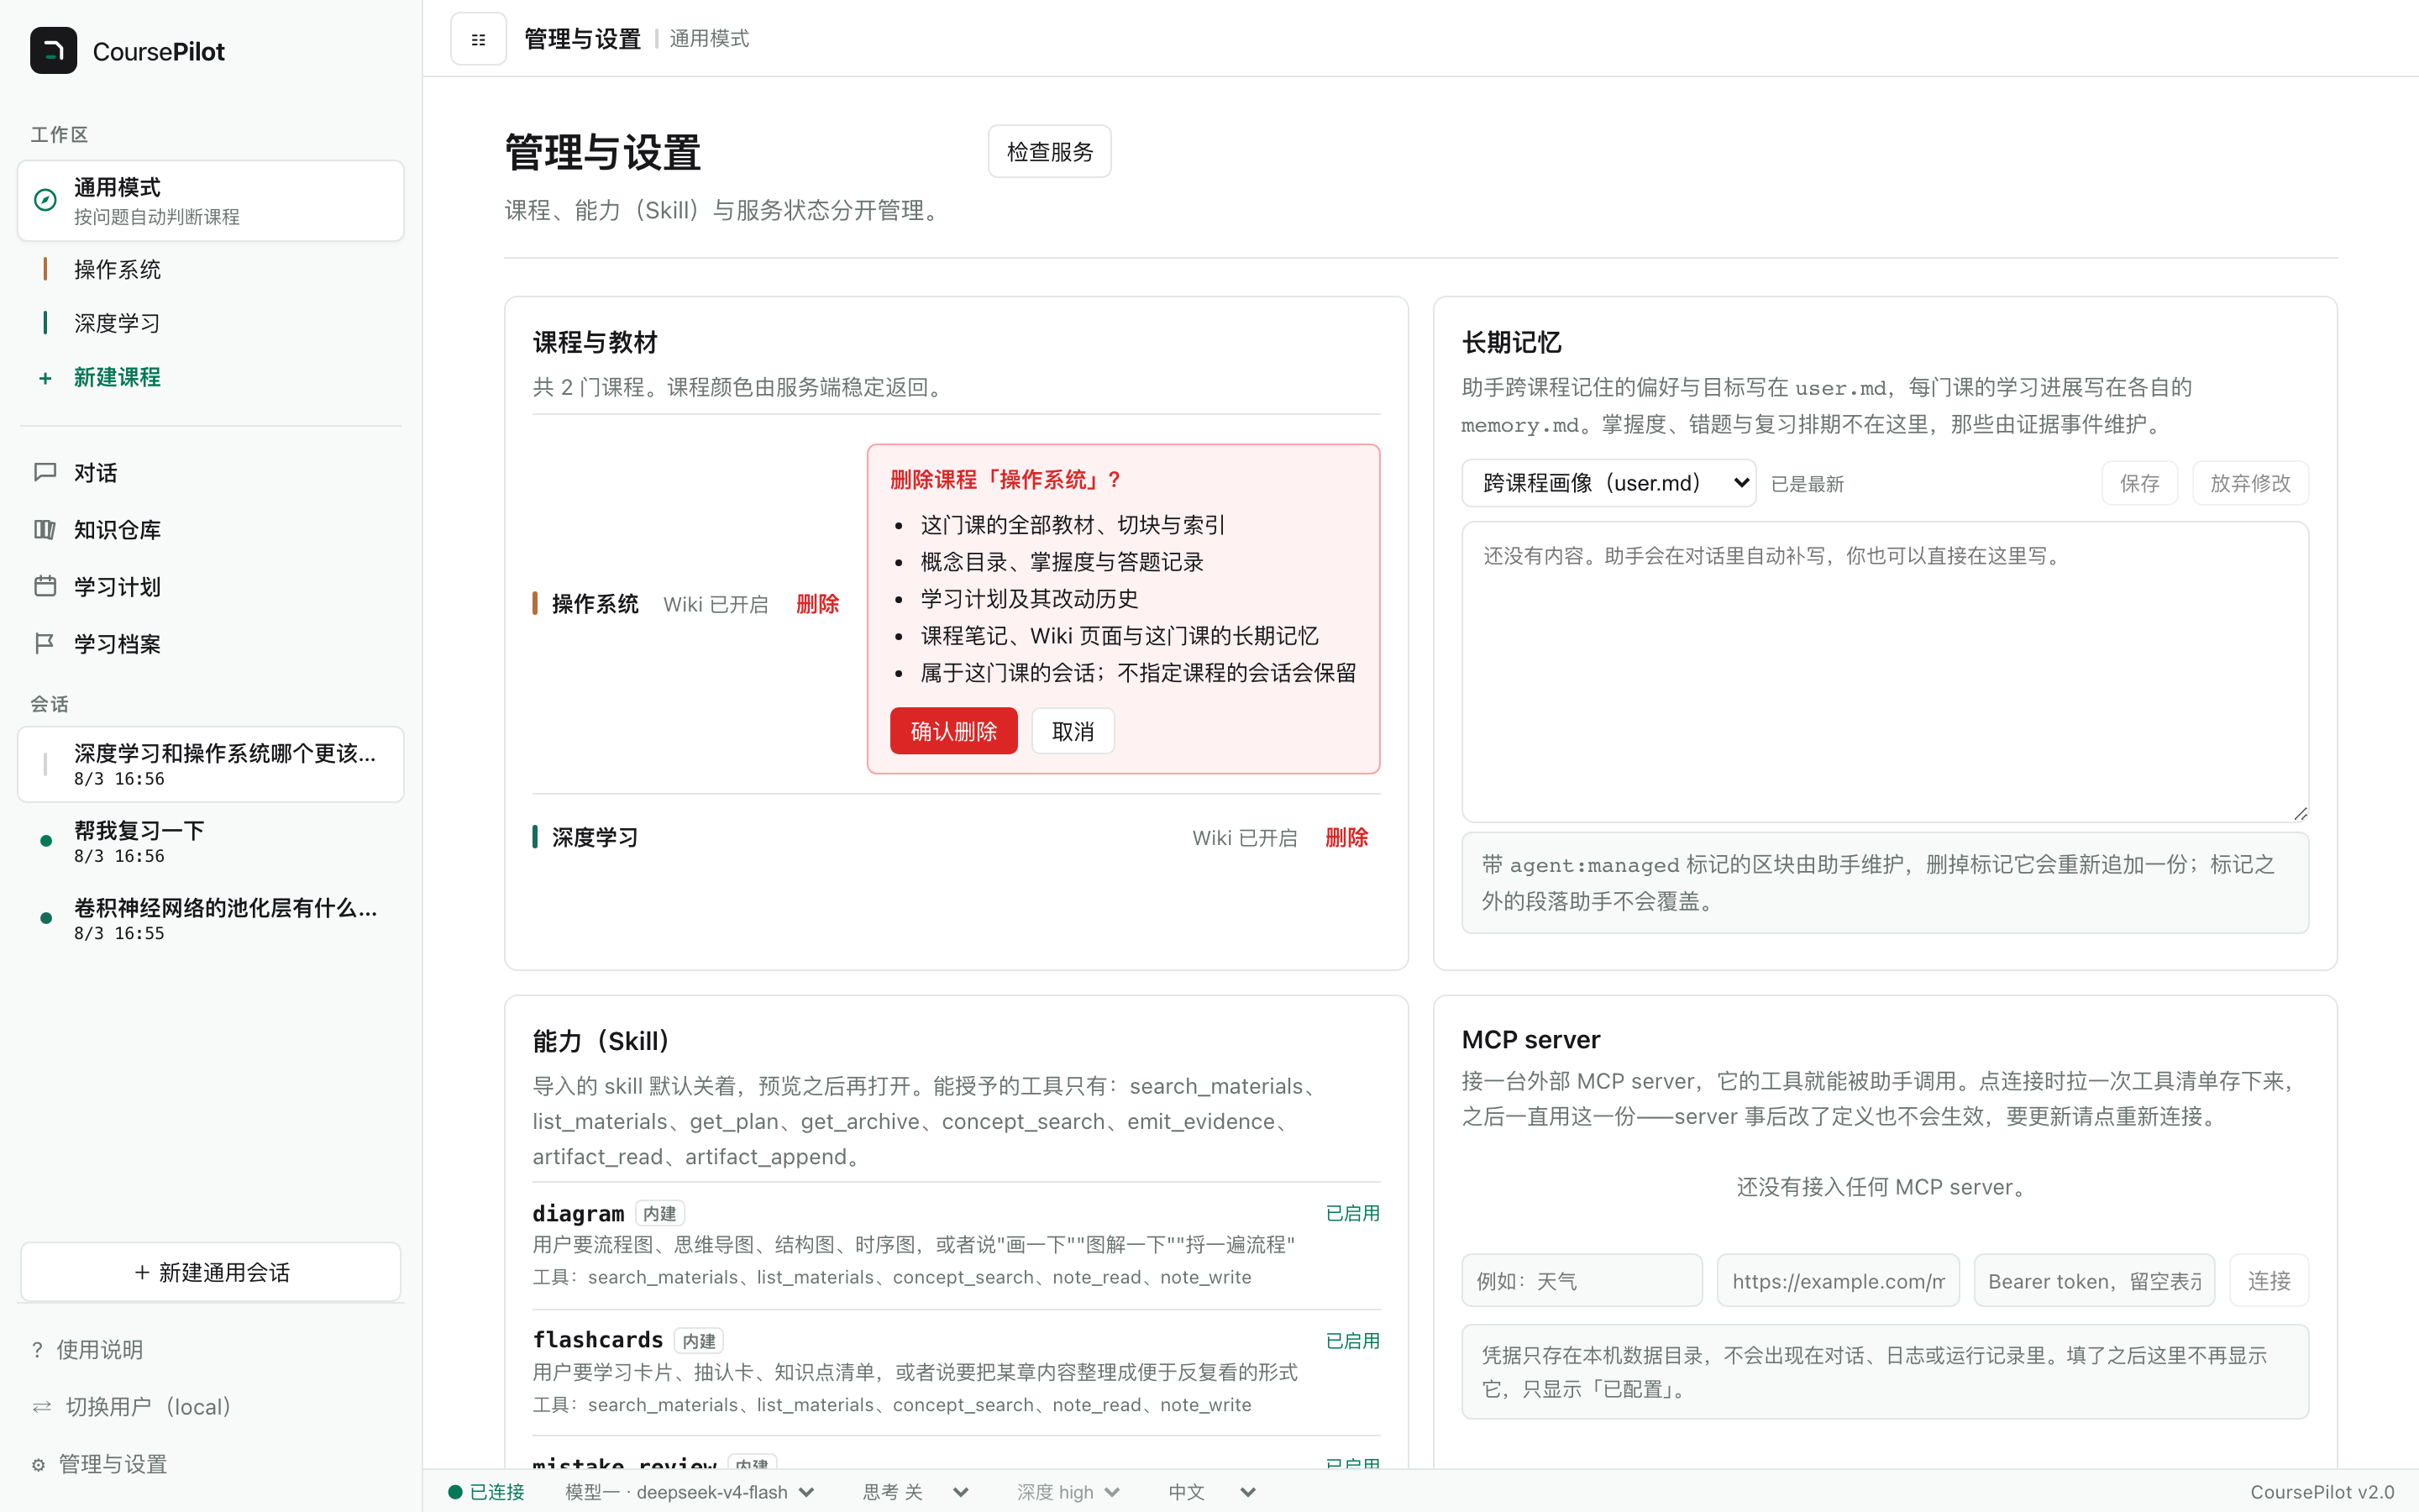The width and height of the screenshot is (2419, 1512).
Task: Click the orange marker beside sidebar 操作系统
Action: (45, 269)
